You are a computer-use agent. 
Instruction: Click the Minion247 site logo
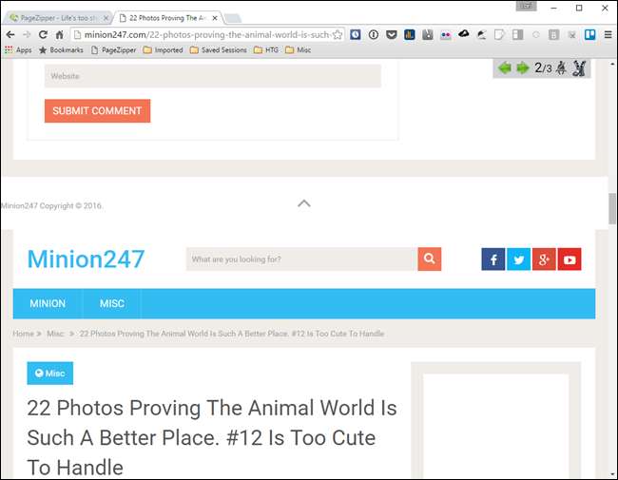pyautogui.click(x=86, y=259)
